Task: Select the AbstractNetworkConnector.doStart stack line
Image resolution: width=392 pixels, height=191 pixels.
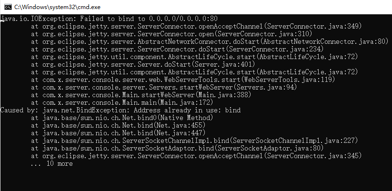Action: 210,41
